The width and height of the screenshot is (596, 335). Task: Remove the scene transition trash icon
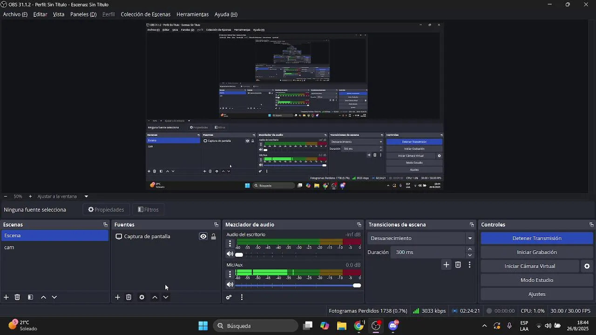[458, 265]
